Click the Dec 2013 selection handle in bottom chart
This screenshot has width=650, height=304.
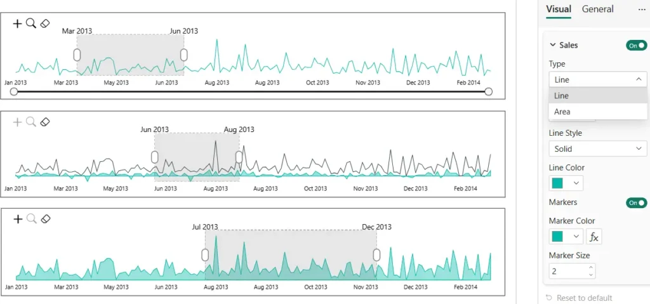coord(376,254)
